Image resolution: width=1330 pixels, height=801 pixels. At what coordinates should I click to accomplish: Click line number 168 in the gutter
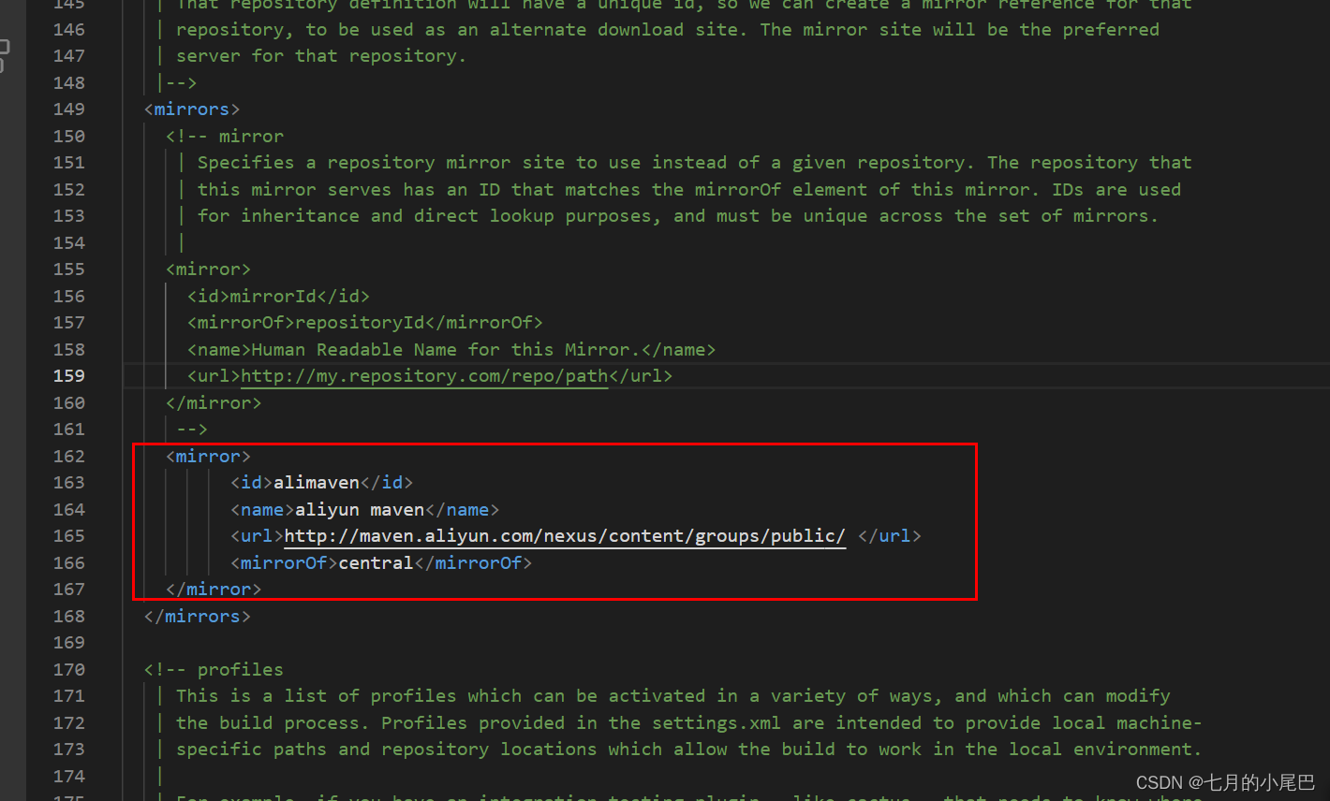point(69,617)
